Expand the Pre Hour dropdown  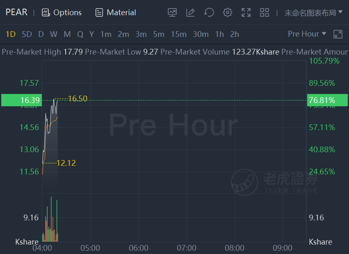pos(307,34)
